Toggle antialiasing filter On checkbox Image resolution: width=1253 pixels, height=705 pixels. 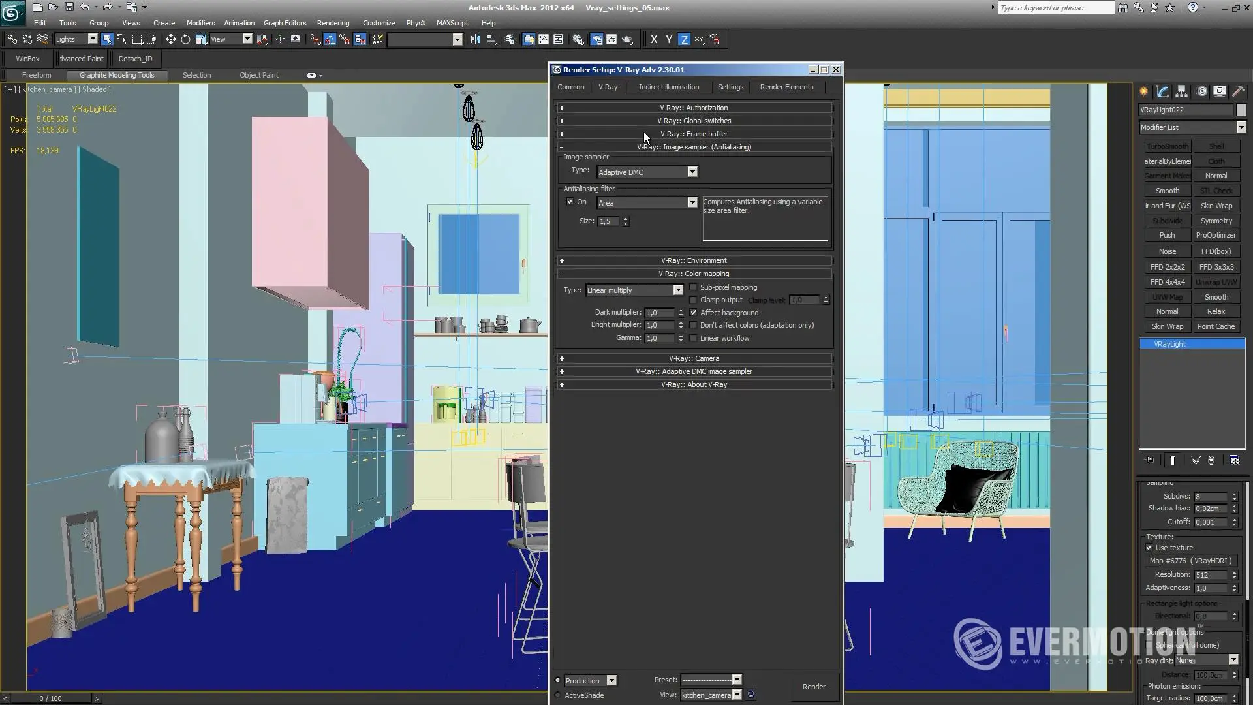[x=570, y=202]
